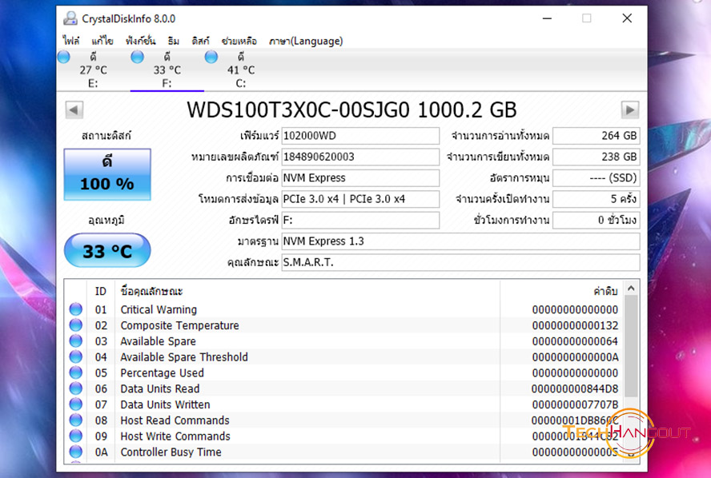Click the interface field NVM Express
The height and width of the screenshot is (478, 711).
(x=360, y=178)
